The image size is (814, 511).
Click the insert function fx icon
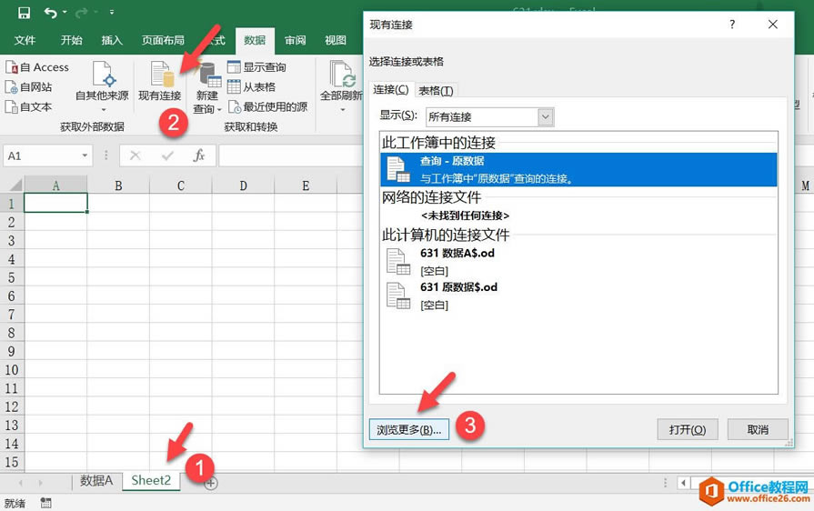click(199, 155)
